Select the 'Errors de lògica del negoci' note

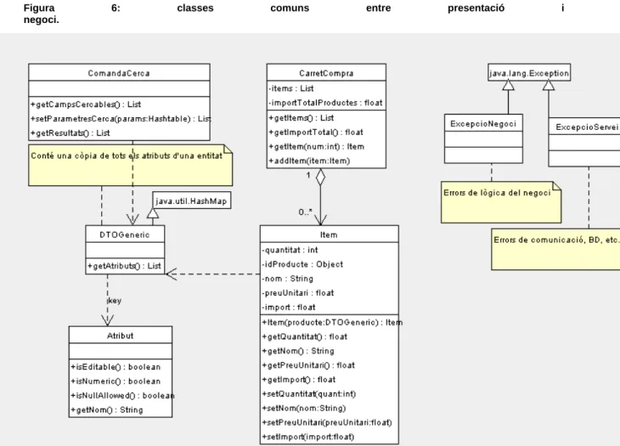tap(501, 202)
